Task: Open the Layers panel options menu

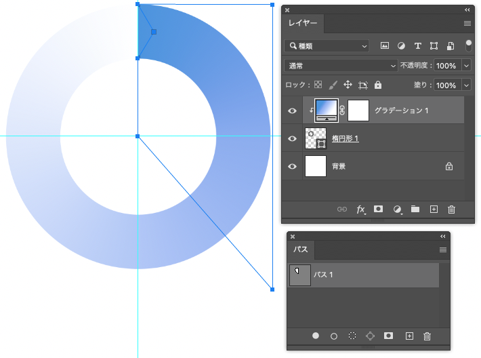Action: pos(467,23)
